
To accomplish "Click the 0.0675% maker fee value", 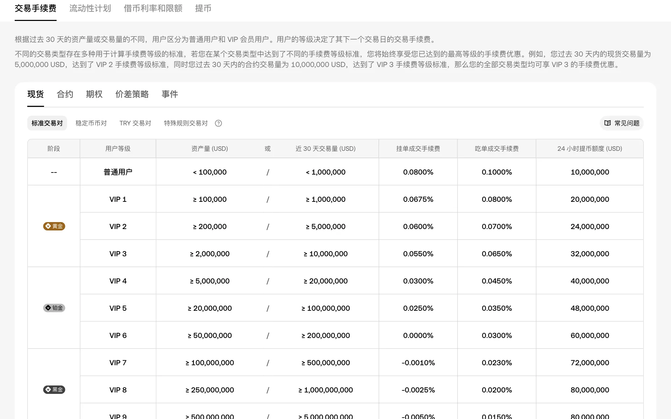I will point(418,199).
